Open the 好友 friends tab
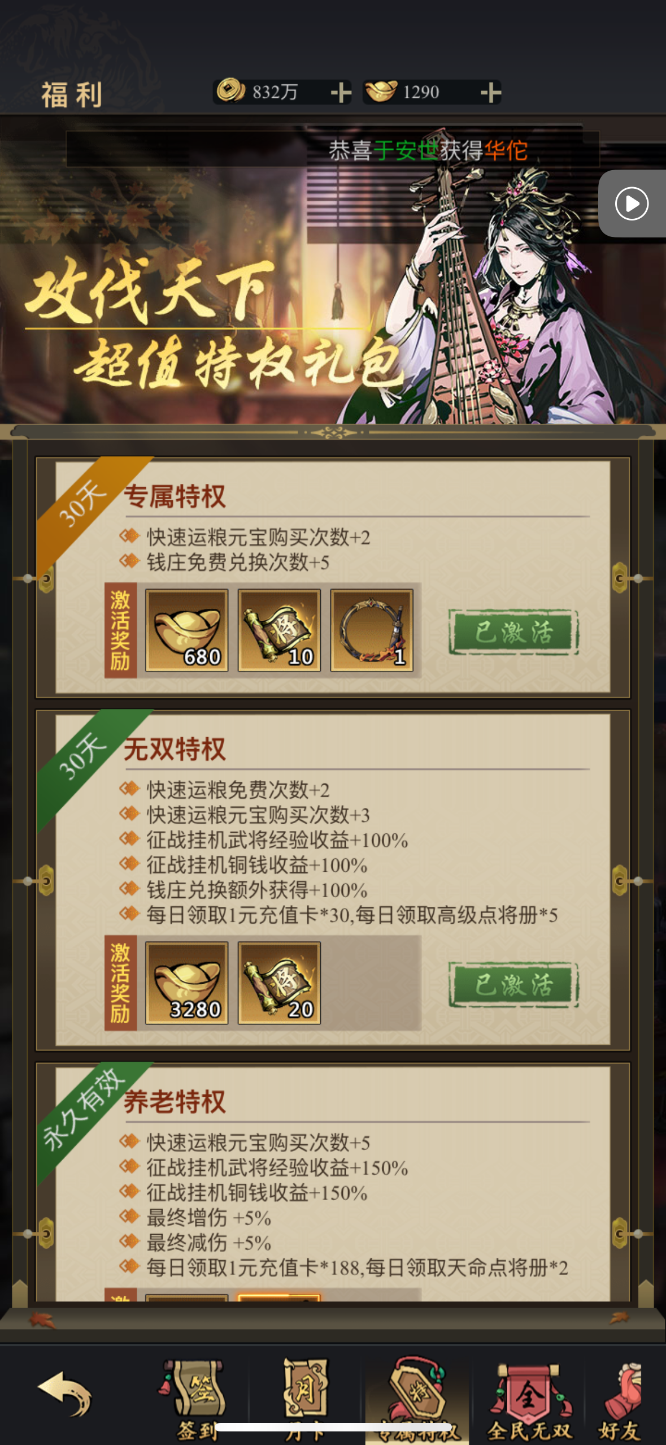 623,1399
